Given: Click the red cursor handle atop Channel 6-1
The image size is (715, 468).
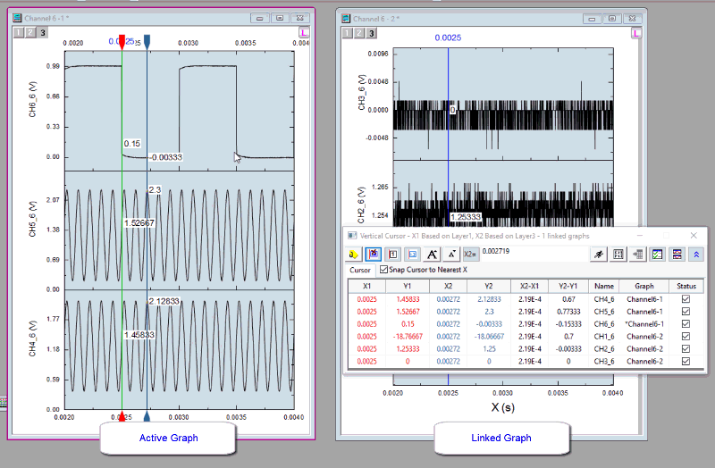Looking at the screenshot, I should click(122, 41).
